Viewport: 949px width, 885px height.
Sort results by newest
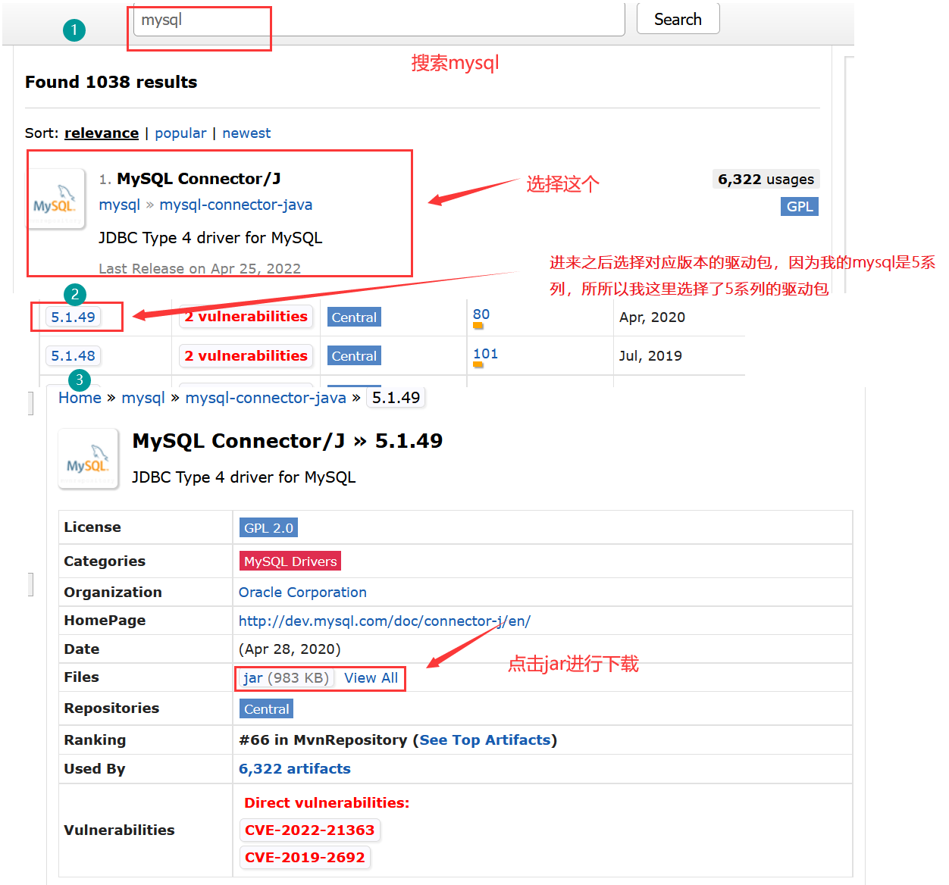(246, 133)
